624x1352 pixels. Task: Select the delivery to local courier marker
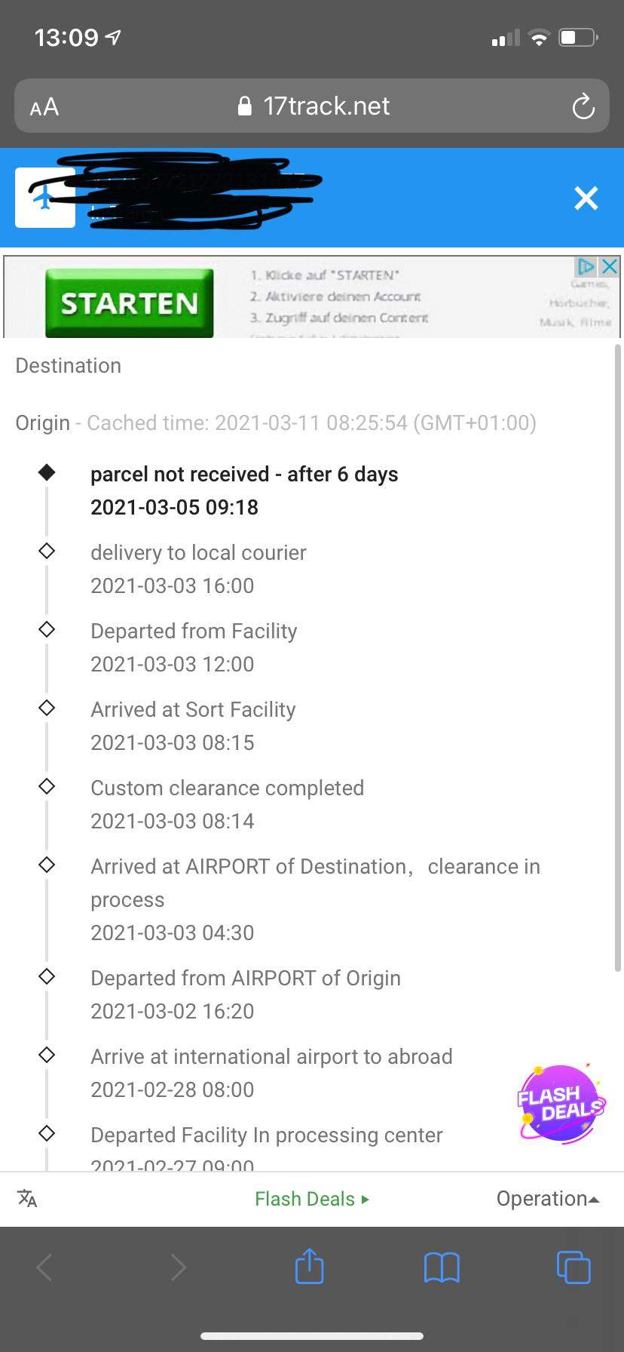pos(47,551)
